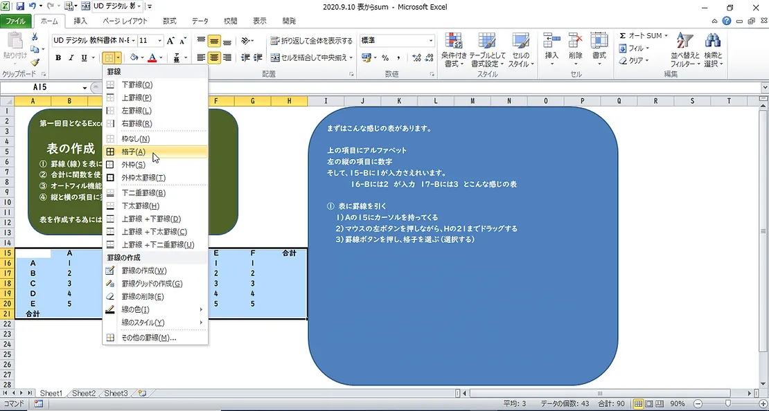Toggle center horizontal alignment
769x411 pixels.
tap(215, 58)
